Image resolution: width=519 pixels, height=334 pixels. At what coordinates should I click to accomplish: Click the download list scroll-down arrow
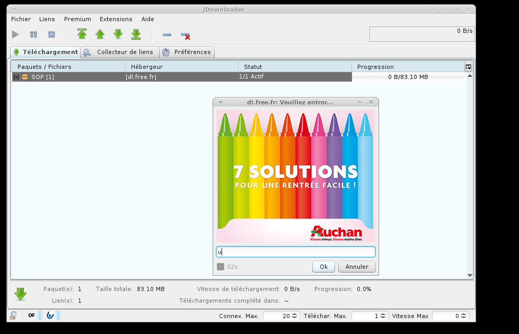pyautogui.click(x=470, y=275)
